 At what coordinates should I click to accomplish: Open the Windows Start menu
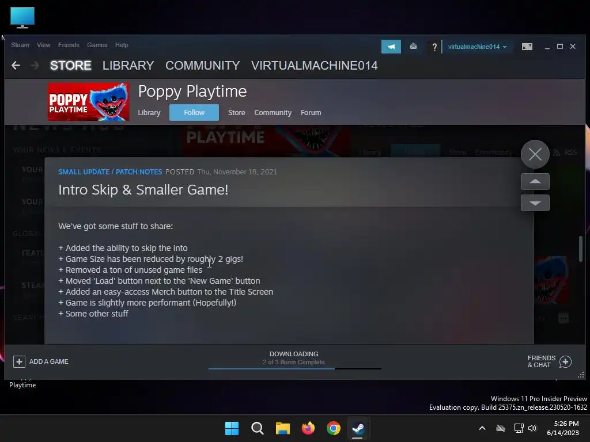click(x=232, y=428)
